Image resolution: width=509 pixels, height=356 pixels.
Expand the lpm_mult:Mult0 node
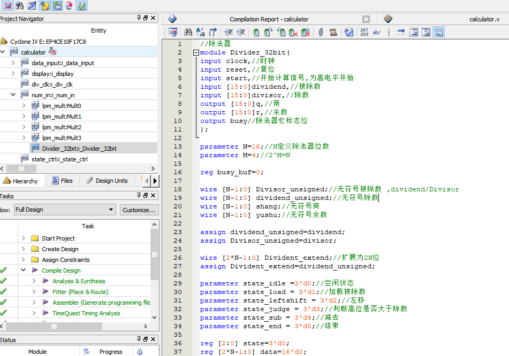click(x=24, y=106)
